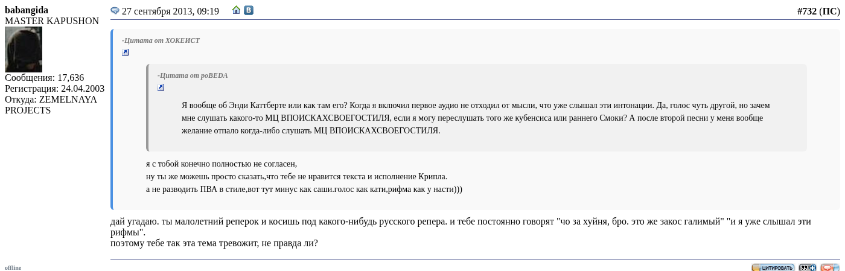Screen dimensions: 845x271
Task: Click the red quick reply bubble button
Action: point(829,267)
